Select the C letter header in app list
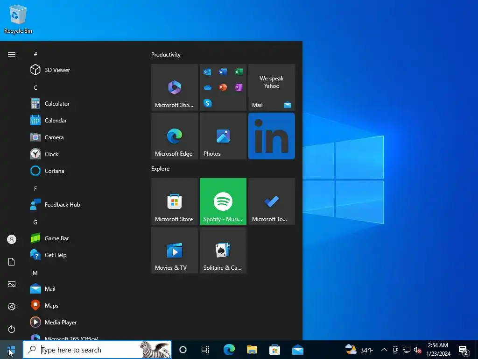Image resolution: width=478 pixels, height=359 pixels. point(35,87)
